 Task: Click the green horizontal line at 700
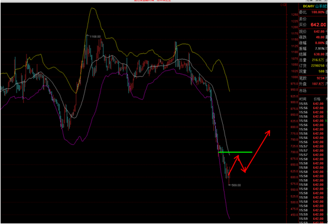click(235, 152)
